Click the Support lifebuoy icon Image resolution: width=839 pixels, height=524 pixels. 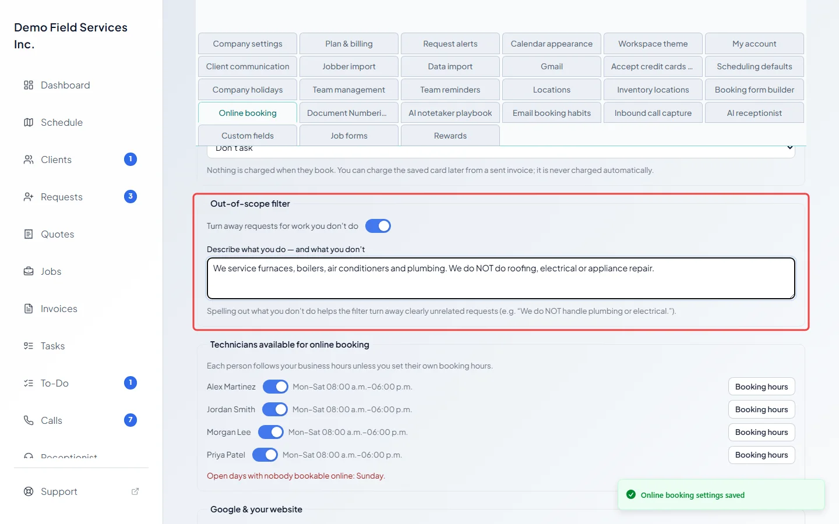(29, 491)
